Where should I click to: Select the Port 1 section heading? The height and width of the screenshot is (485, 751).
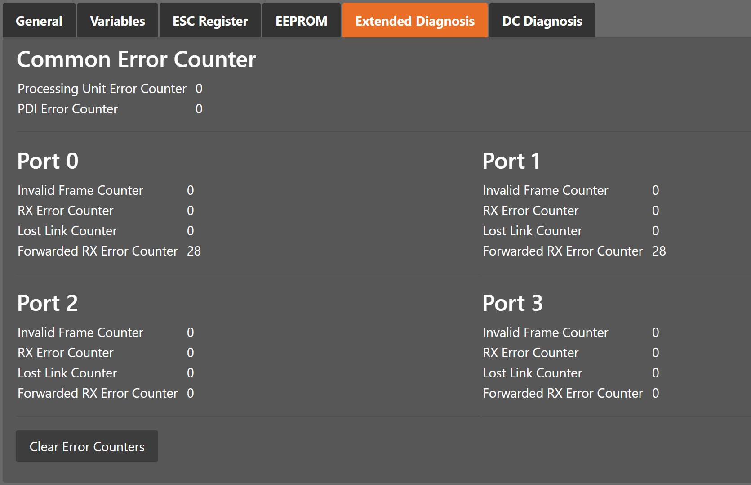511,161
